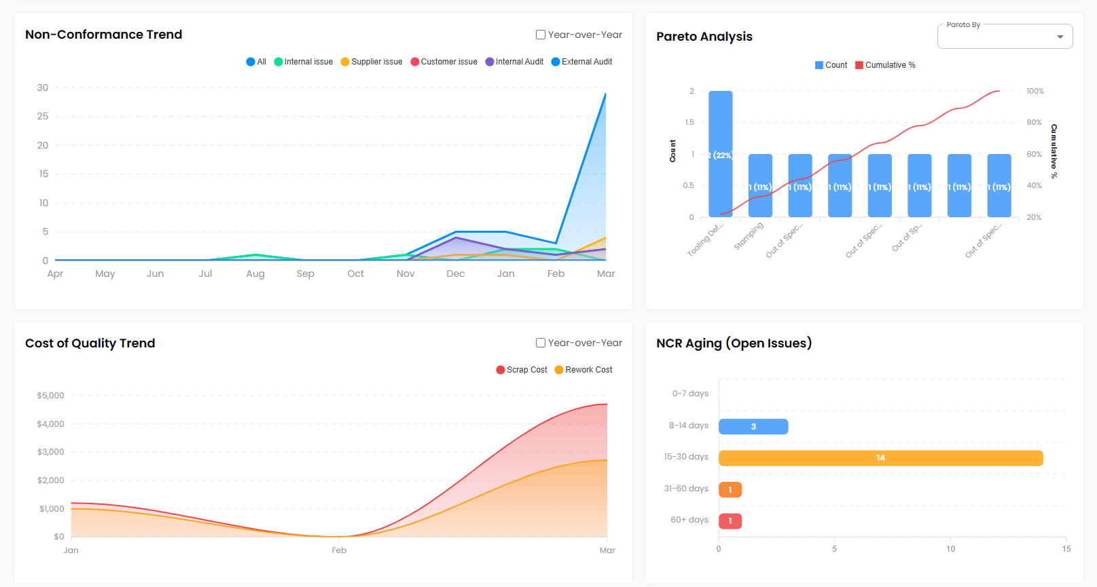1097x587 pixels.
Task: Click the 31-60 days orange bar
Action: click(730, 490)
